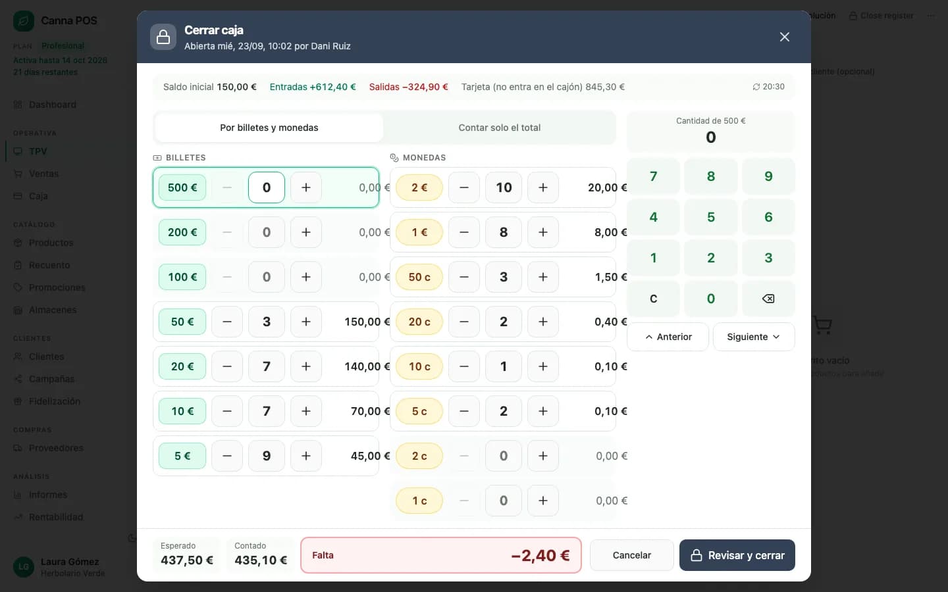Tap keypad digit 3
This screenshot has height=592, width=948.
(768, 258)
